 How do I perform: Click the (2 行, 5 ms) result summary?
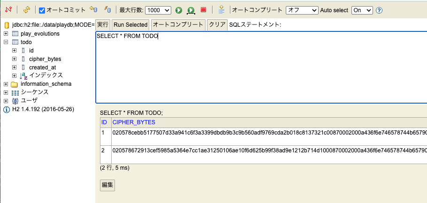tap(114, 168)
